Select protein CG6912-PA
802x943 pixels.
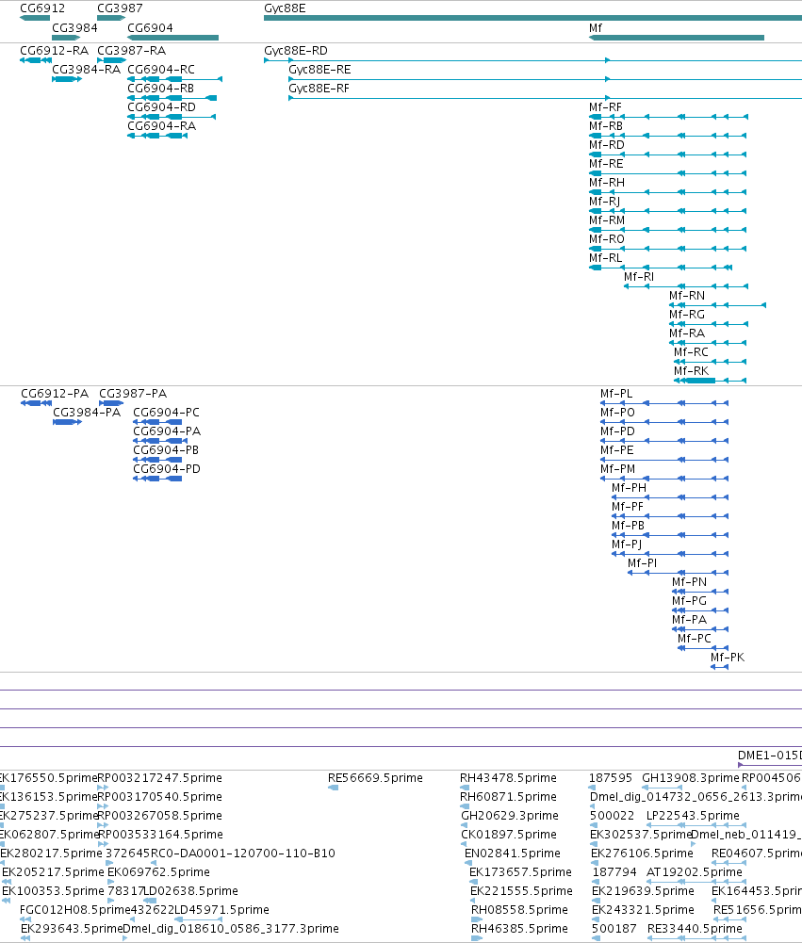pyautogui.click(x=55, y=394)
